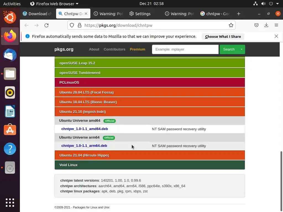Click the Firefox icon in dock

[x=10, y=36]
